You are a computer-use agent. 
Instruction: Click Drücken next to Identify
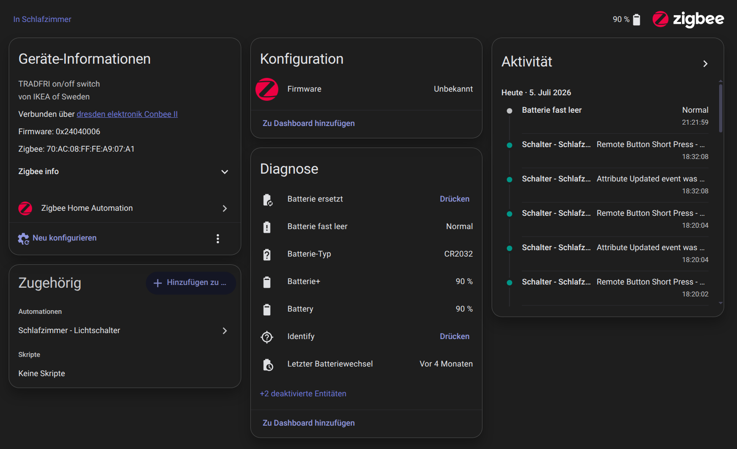[454, 336]
